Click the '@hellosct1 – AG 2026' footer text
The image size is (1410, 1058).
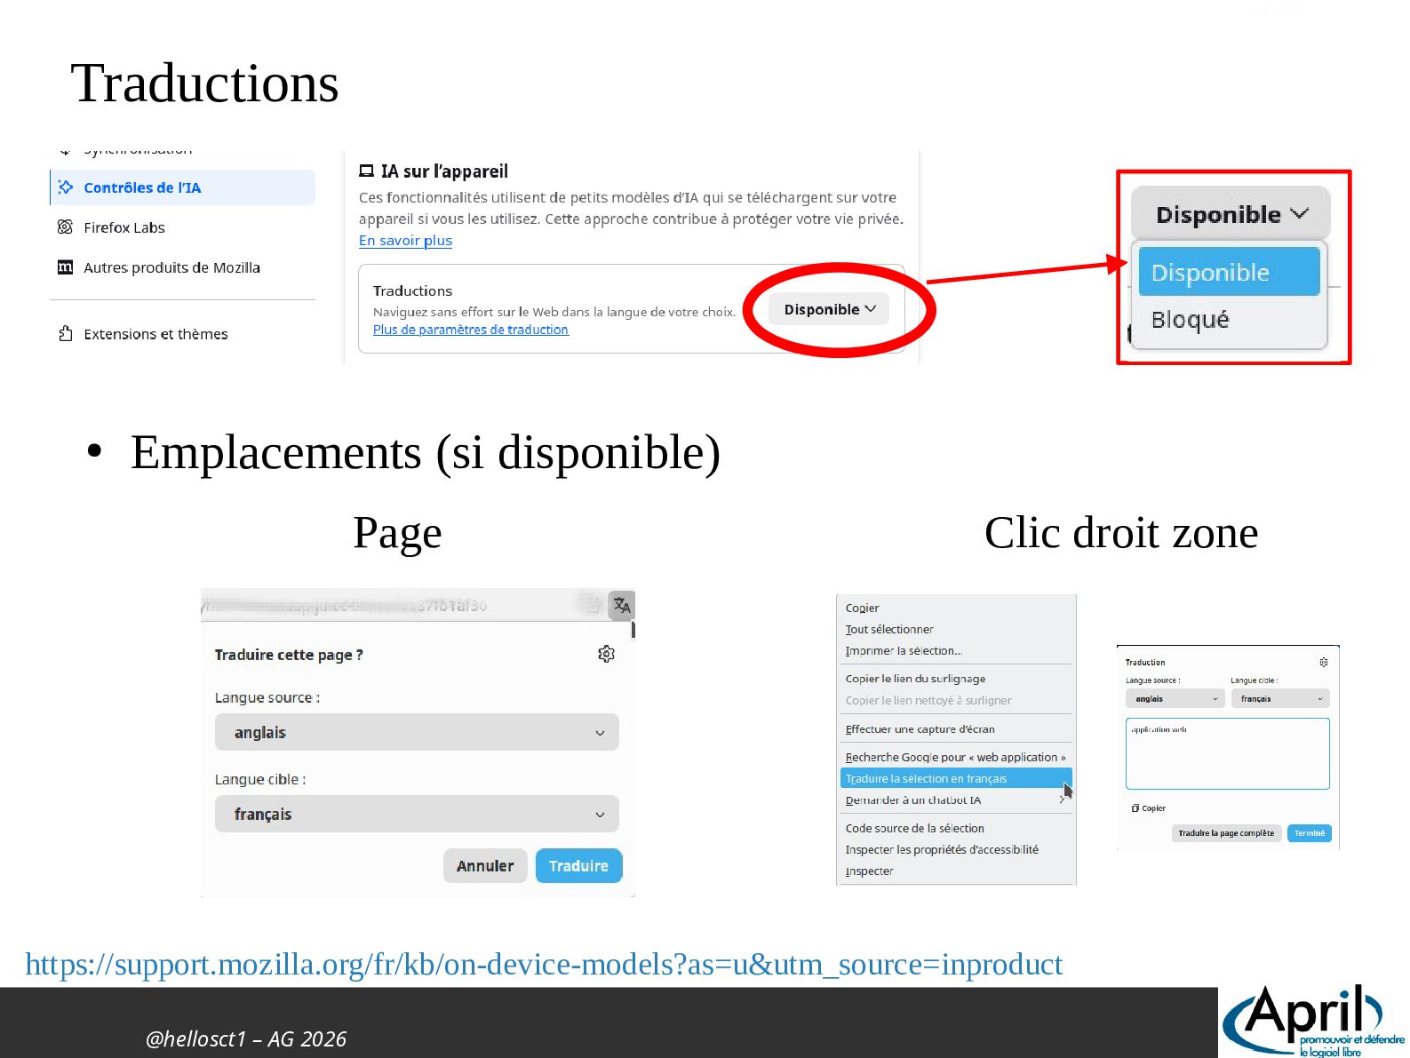pos(246,1038)
